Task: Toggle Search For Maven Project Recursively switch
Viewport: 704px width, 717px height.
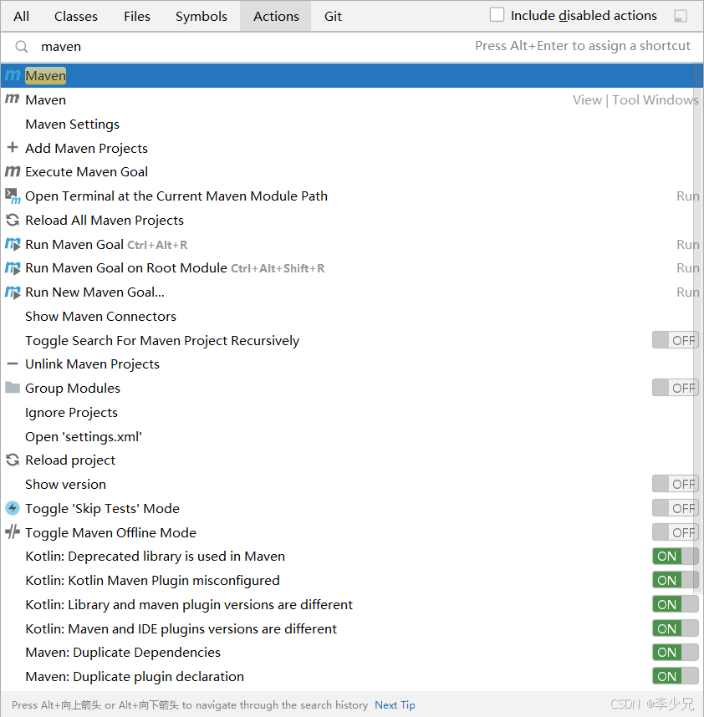Action: [676, 340]
